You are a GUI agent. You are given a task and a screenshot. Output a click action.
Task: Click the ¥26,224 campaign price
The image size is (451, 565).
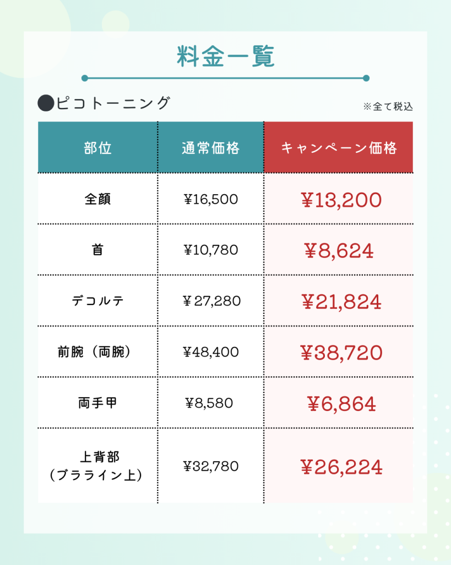click(341, 467)
